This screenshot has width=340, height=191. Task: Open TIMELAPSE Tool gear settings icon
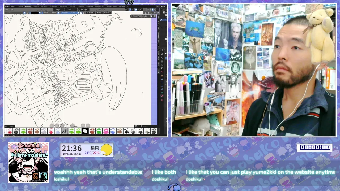[x=151, y=16]
